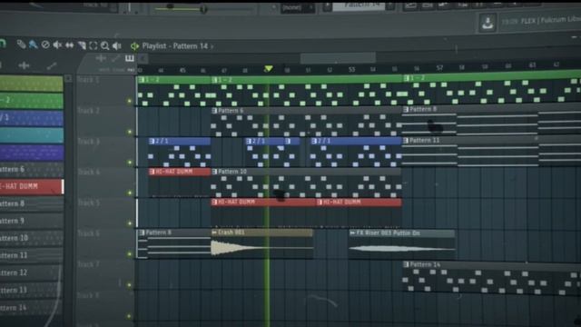Screen dimensions: 581x327
Task: Click the FLEX | Fulcrum hint text
Action: 550,20
